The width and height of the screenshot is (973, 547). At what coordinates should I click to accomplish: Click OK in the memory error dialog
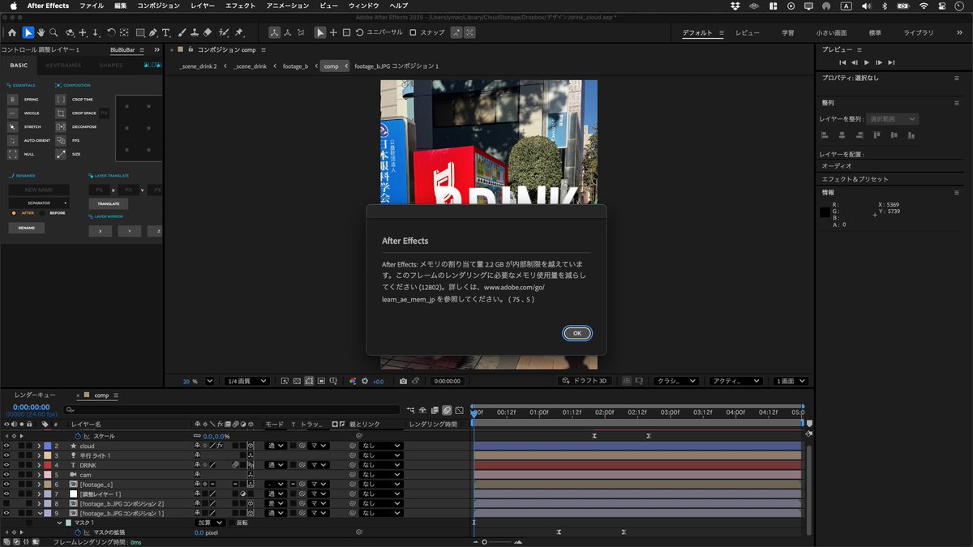click(577, 333)
